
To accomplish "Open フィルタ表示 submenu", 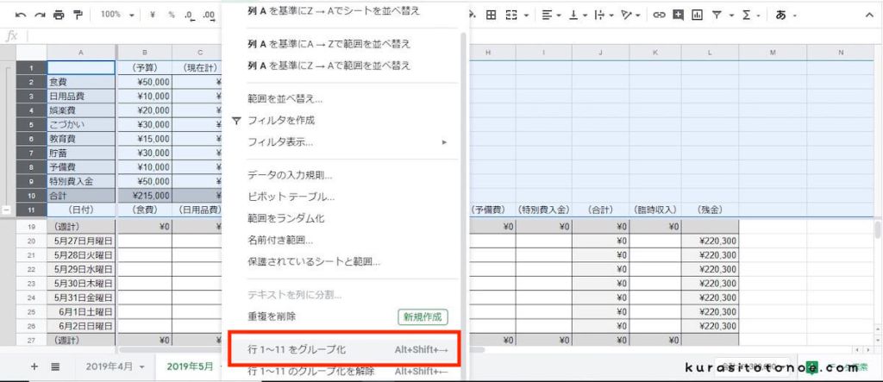I will click(347, 142).
